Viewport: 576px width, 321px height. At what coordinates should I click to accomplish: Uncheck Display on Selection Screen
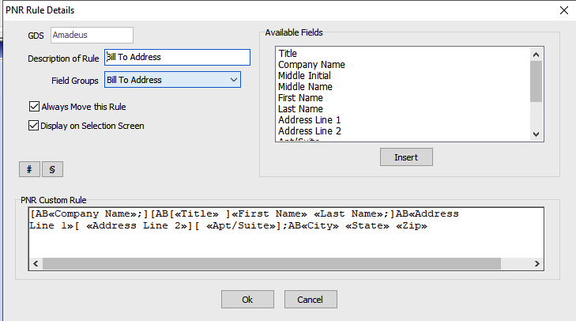pos(34,125)
